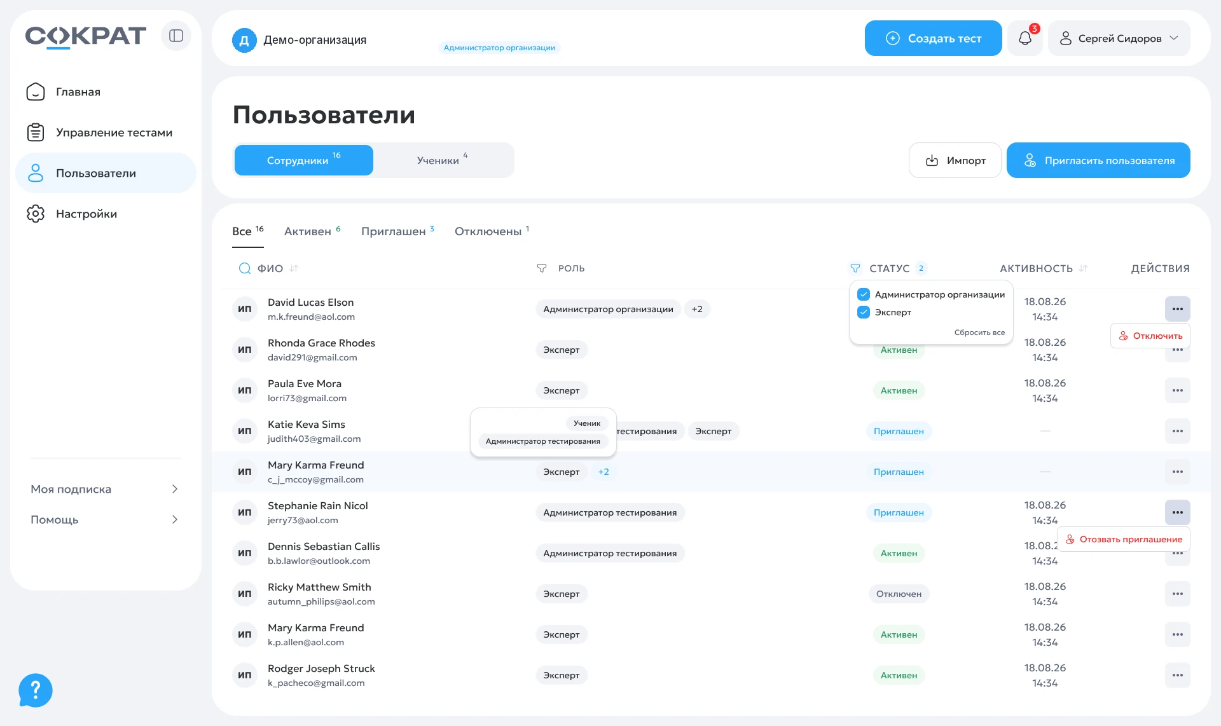The height and width of the screenshot is (726, 1221).
Task: Choose Отключить in the actions popup
Action: [x=1150, y=336]
